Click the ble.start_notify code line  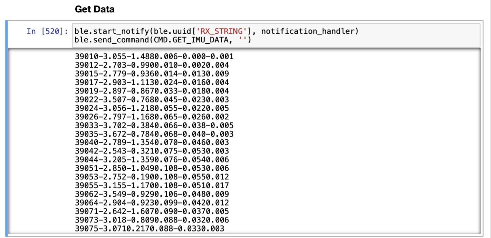[217, 31]
